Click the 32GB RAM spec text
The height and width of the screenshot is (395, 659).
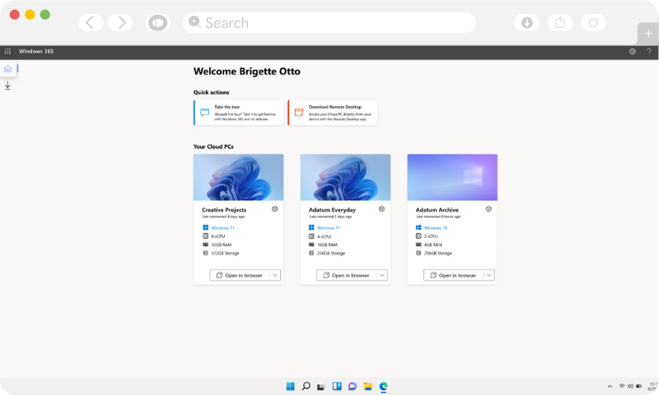click(222, 244)
